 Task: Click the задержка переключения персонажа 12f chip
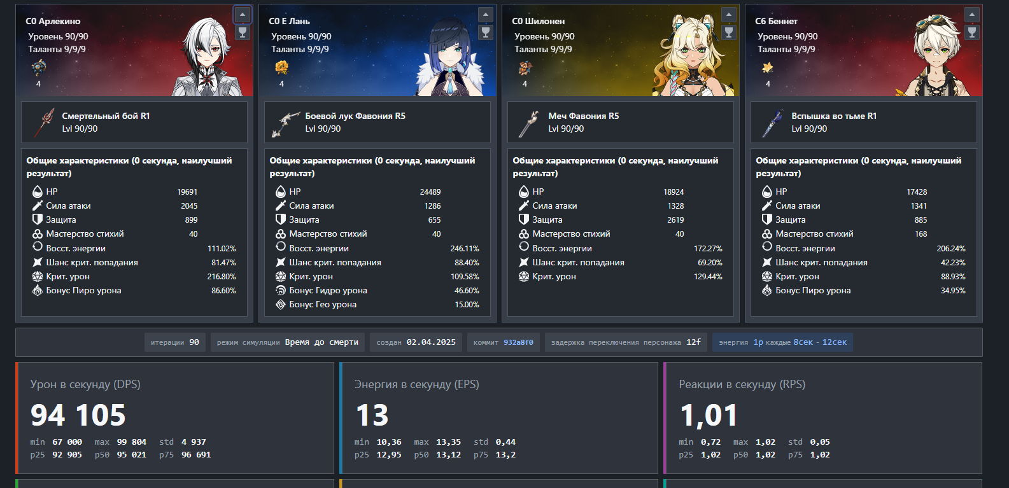626,342
